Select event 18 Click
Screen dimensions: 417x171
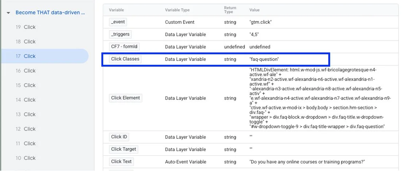tap(26, 41)
